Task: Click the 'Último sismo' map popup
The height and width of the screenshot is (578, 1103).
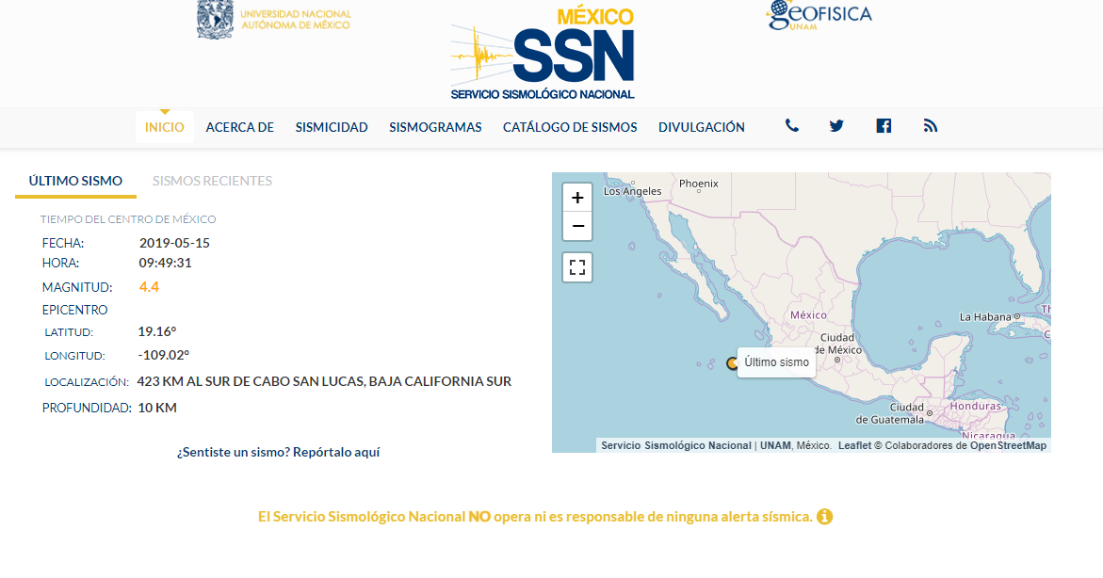Action: point(776,362)
